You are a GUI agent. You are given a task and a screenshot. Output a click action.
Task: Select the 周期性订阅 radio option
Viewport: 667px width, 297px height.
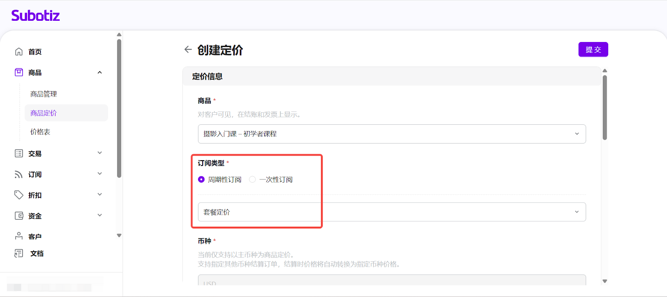(x=201, y=179)
